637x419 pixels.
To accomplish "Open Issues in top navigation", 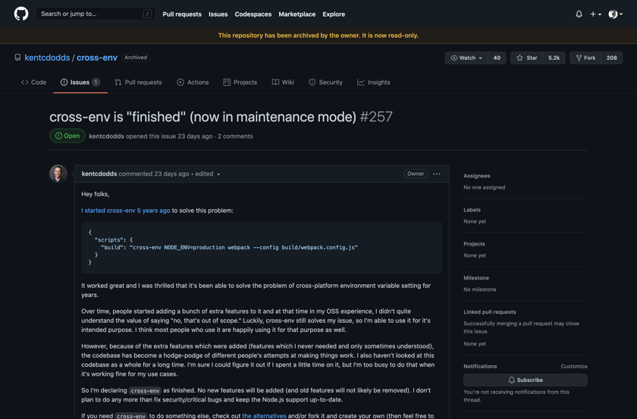I will click(218, 14).
